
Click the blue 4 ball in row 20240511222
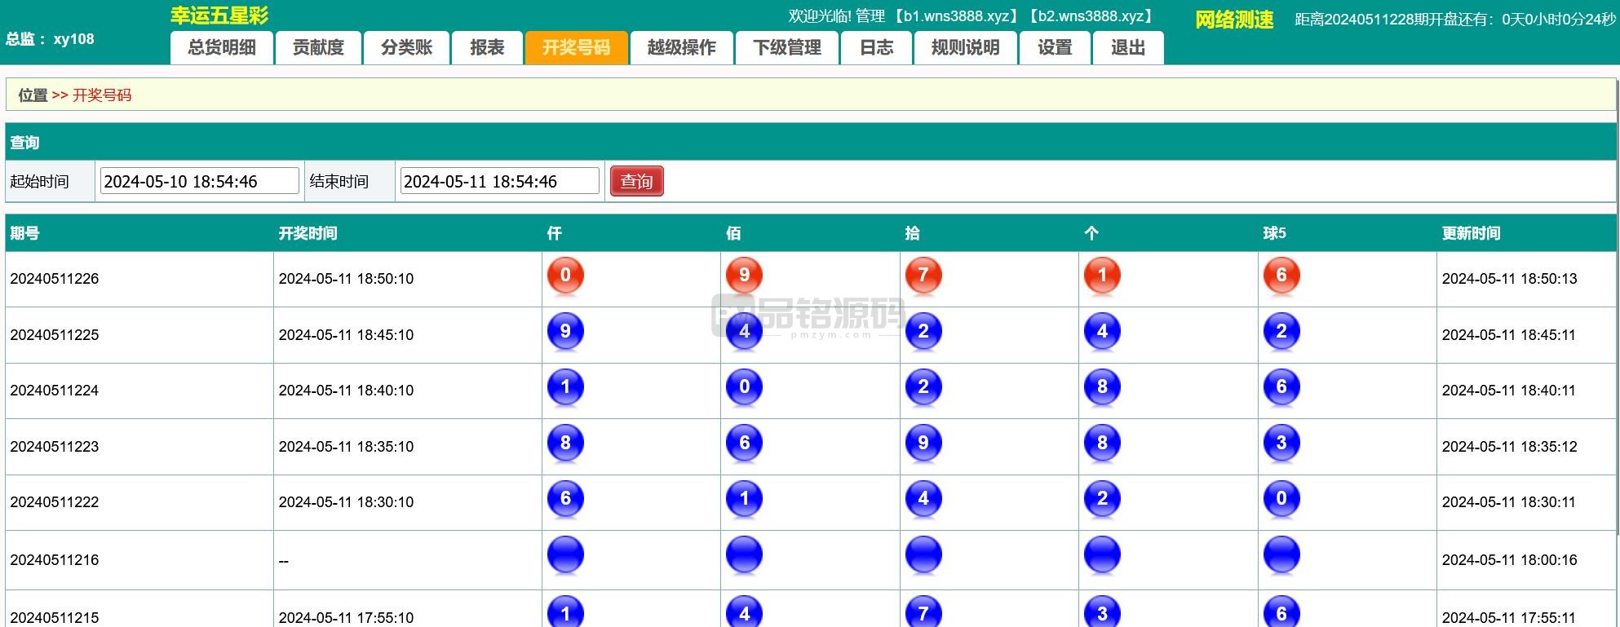[x=923, y=499]
